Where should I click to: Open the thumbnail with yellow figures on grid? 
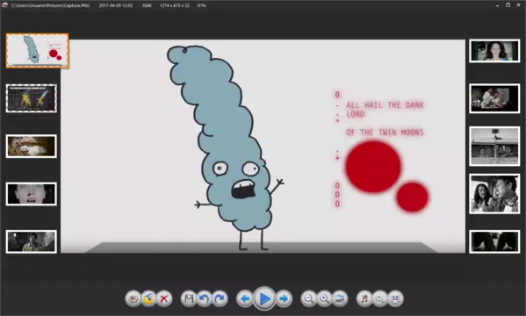32,98
